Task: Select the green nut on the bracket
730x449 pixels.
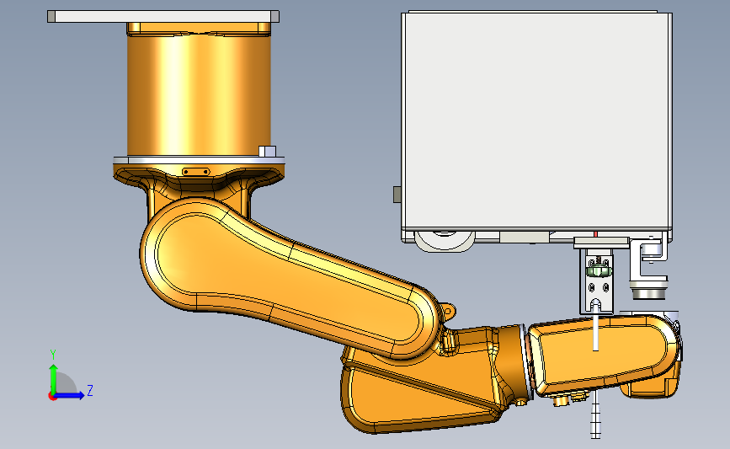Action: click(599, 270)
